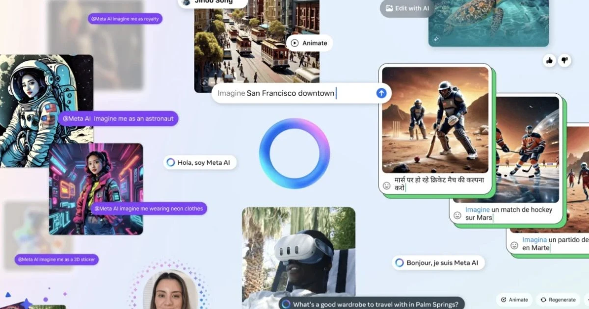Click the blue send arrow in Imagine field

point(381,93)
